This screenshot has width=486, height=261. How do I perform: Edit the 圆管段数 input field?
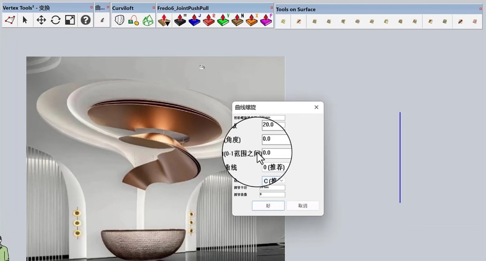click(272, 194)
